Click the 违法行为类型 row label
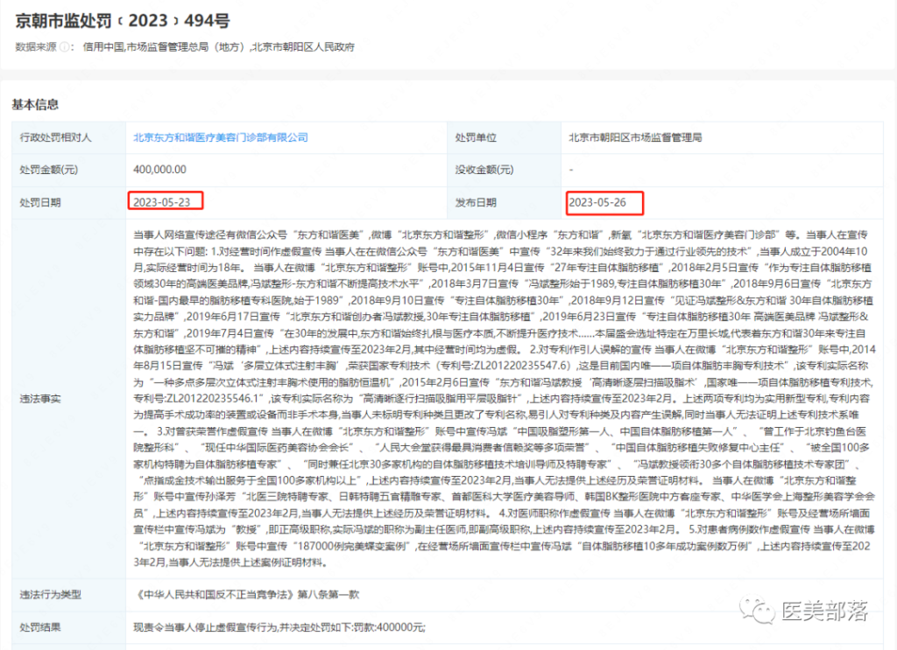The image size is (897, 650). click(x=50, y=595)
